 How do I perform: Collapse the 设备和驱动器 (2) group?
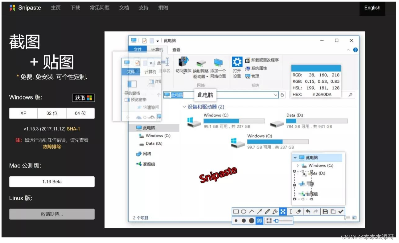click(x=184, y=107)
